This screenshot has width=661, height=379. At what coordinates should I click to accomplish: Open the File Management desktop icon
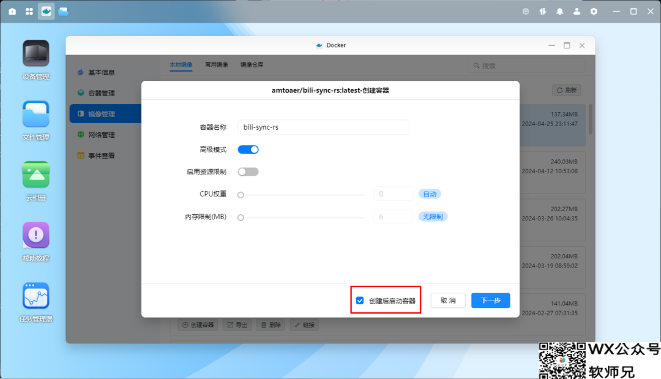click(35, 114)
